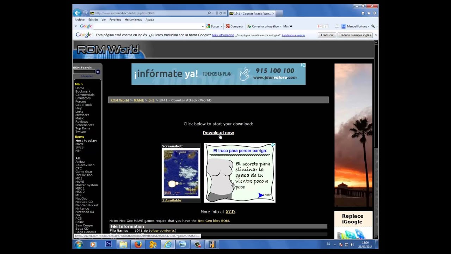This screenshot has height=254, width=451.
Task: Open Corrector ortográfico spell check
Action: [x=263, y=26]
